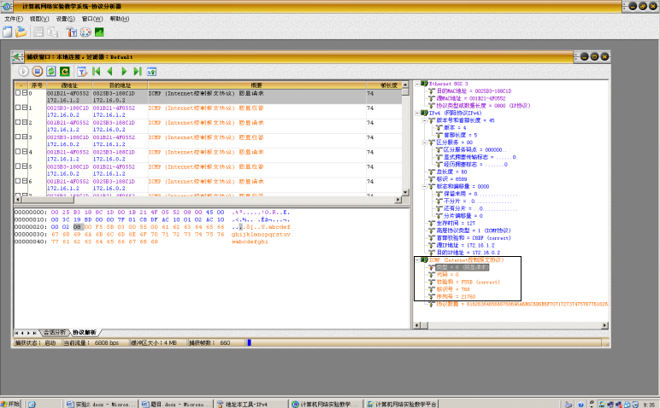The image size is (660, 408).
Task: Switch to 计算机网络实验教学平台 taskbar window
Action: coord(402,405)
